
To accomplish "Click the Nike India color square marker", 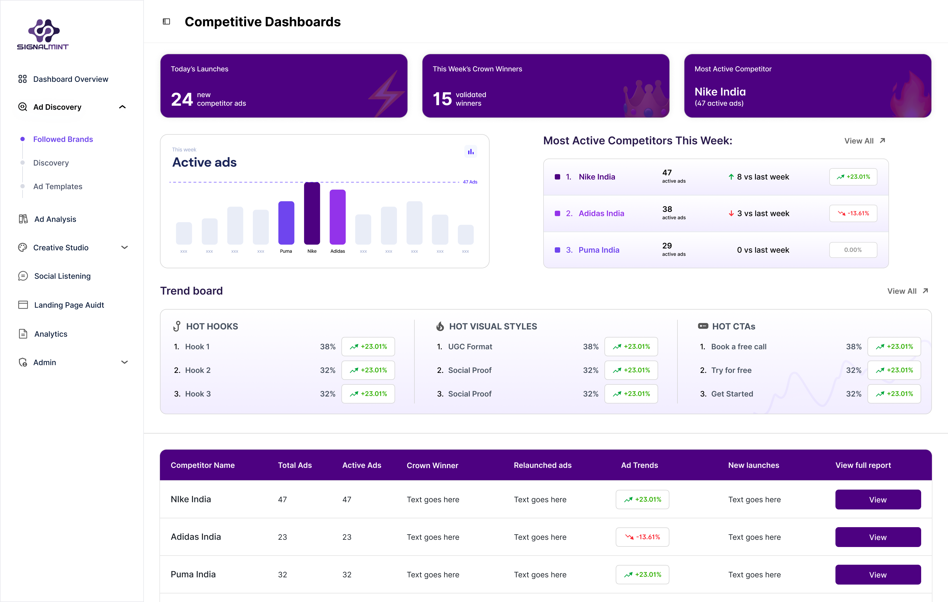I will click(557, 177).
